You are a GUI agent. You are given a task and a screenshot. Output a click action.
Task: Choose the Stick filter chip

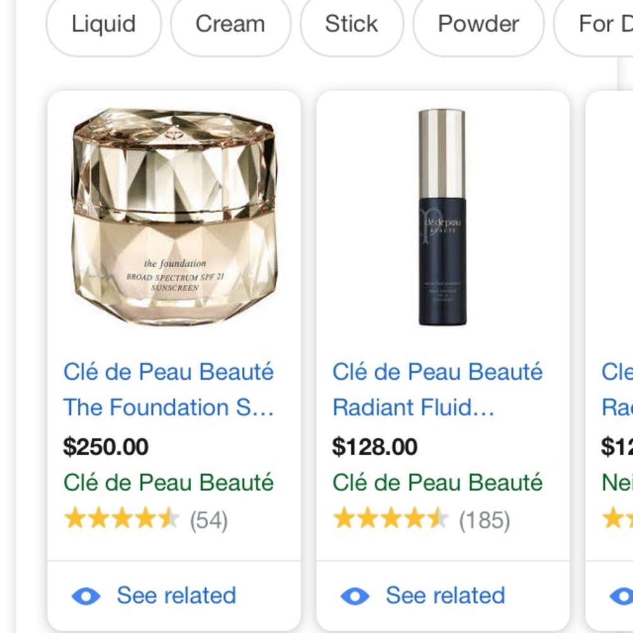[x=351, y=25]
